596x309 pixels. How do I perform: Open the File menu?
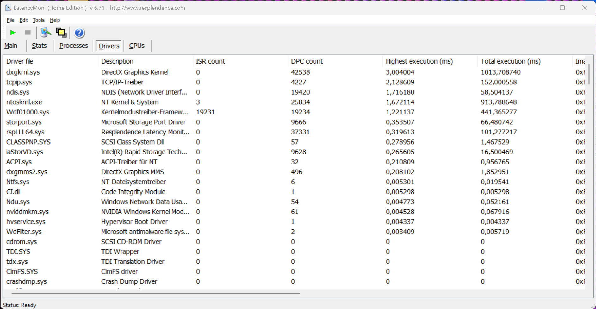tap(10, 20)
